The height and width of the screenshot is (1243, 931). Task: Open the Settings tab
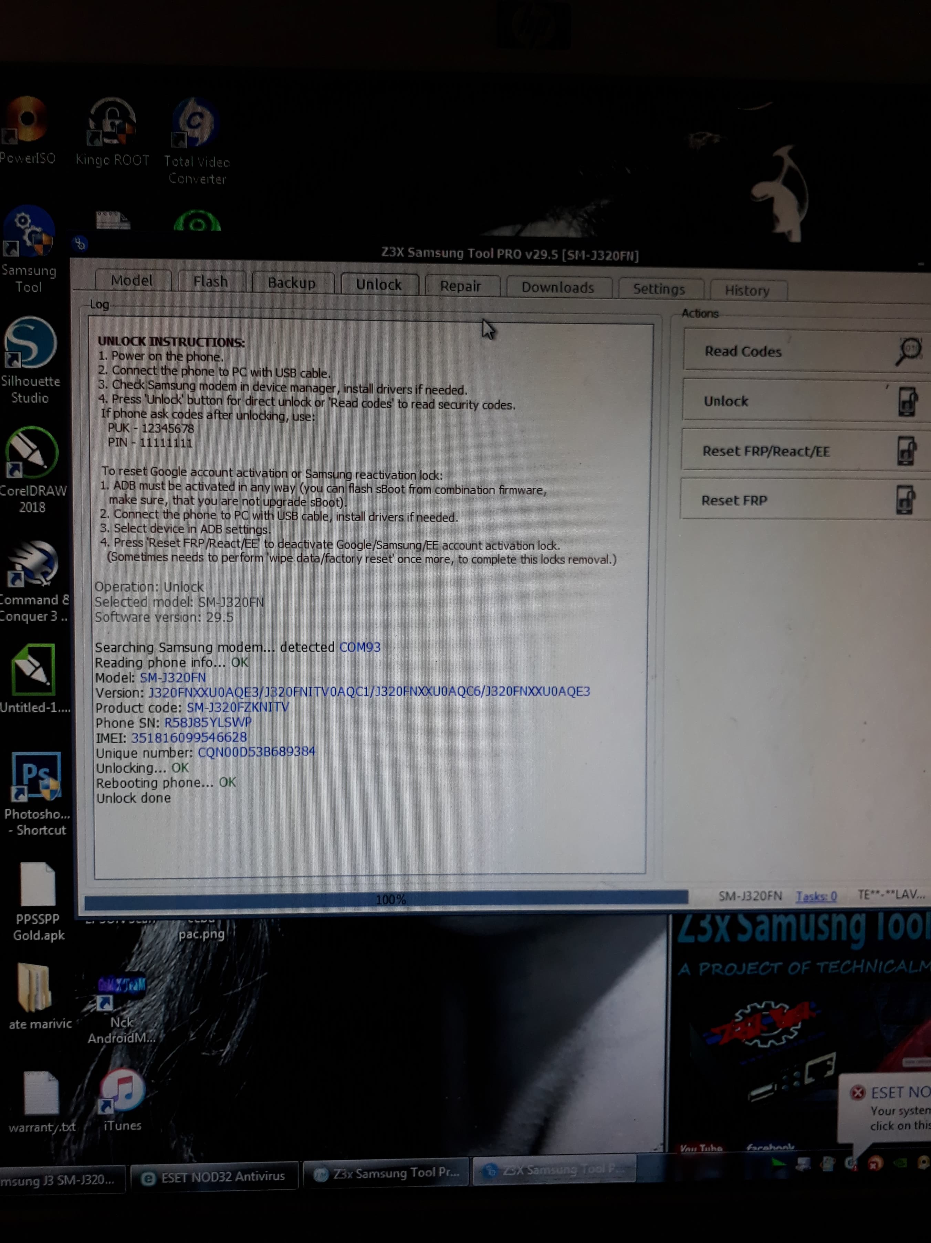pos(659,289)
